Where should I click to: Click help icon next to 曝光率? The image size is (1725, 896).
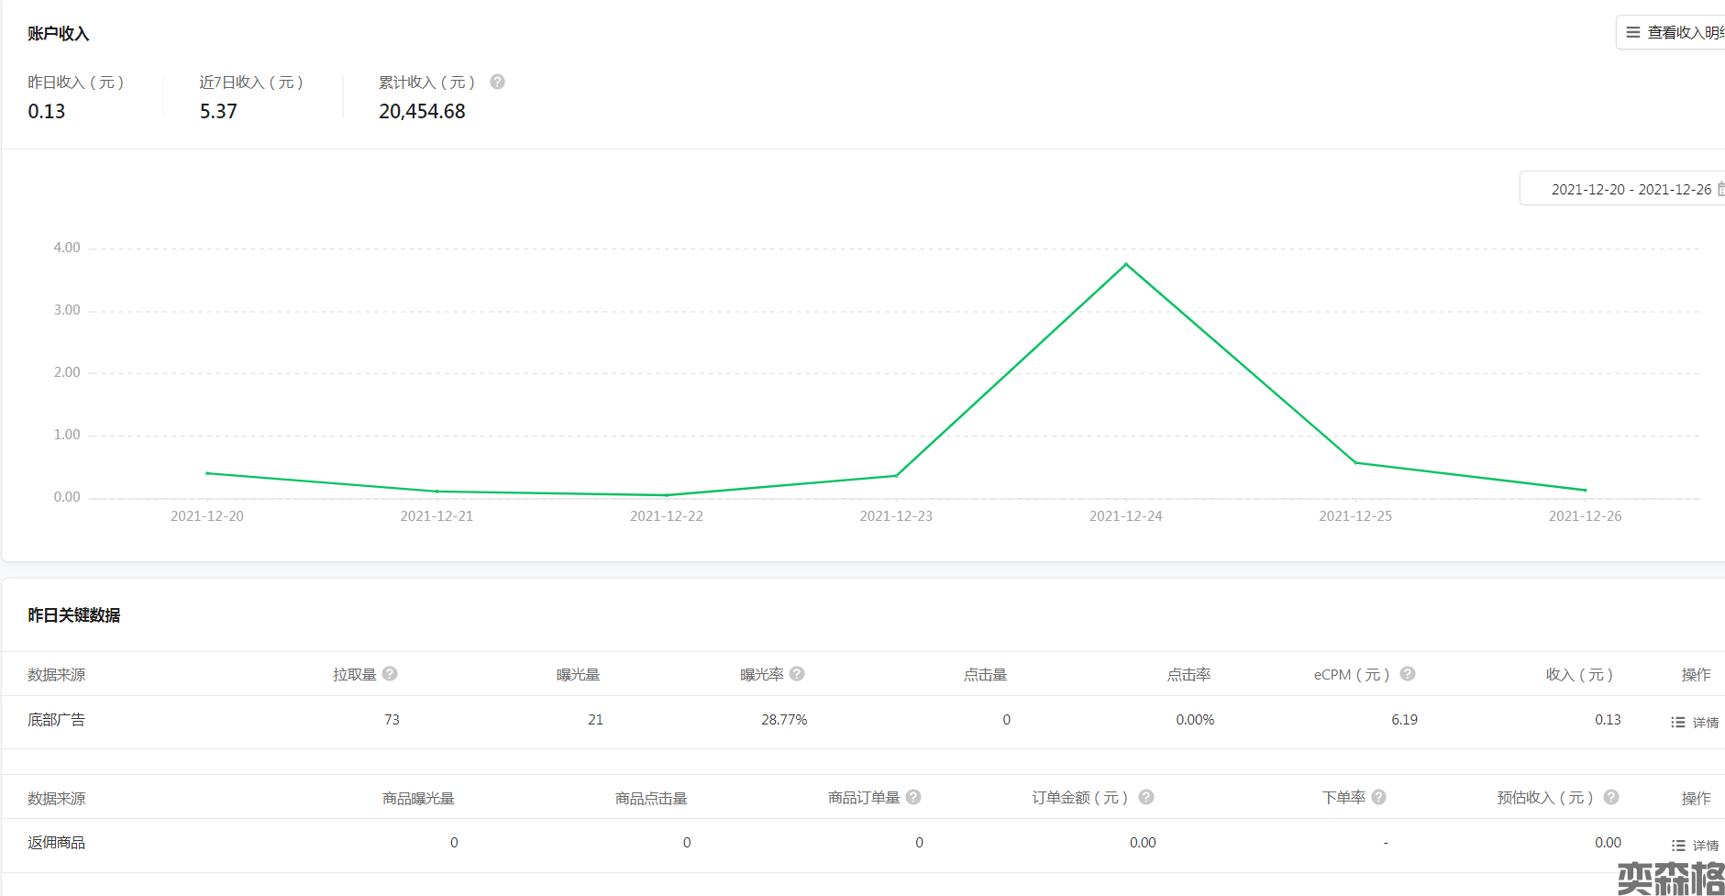click(797, 674)
